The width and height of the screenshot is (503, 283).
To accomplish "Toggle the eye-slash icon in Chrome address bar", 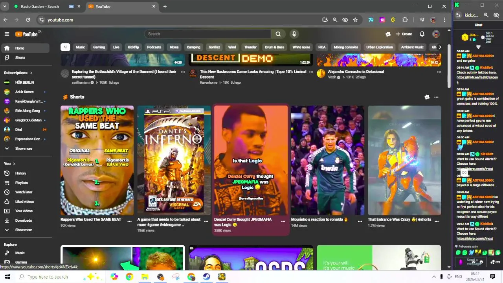I will pyautogui.click(x=345, y=20).
